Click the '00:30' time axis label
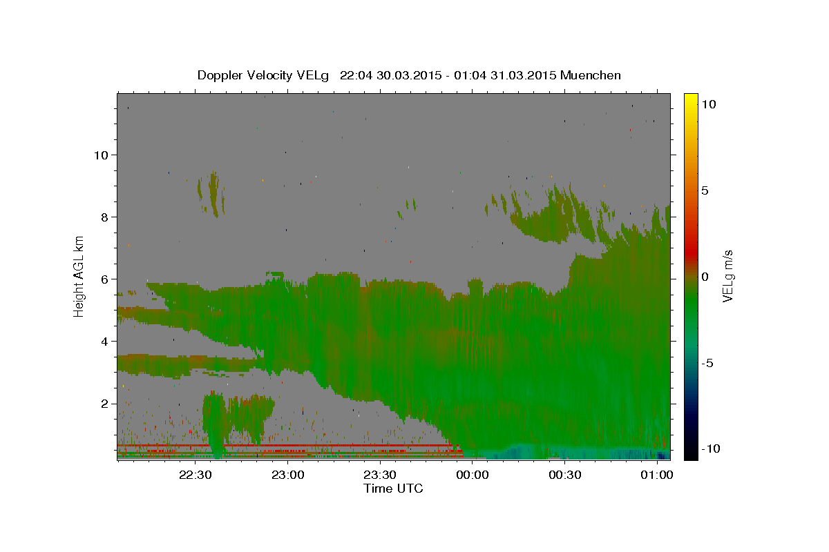 click(x=564, y=475)
